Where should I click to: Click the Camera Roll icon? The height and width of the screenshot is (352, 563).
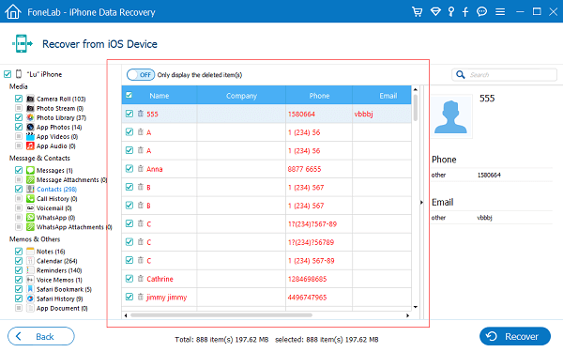31,99
